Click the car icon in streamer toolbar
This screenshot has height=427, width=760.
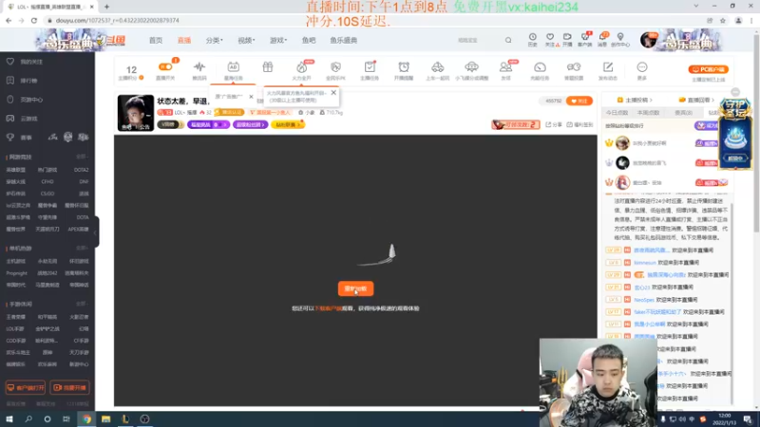(438, 66)
